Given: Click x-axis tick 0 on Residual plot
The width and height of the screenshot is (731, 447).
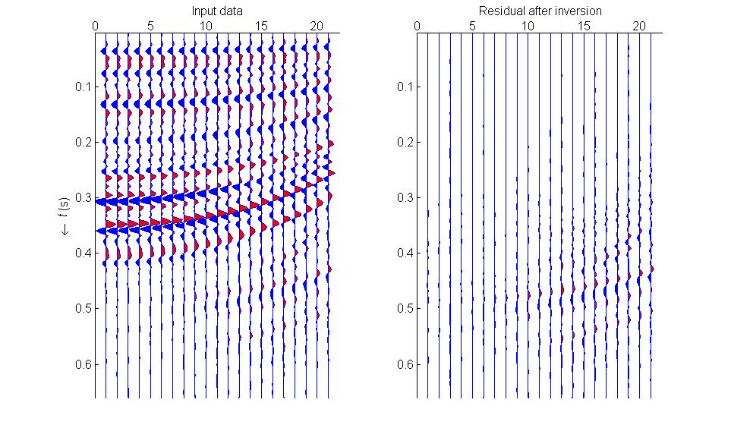Looking at the screenshot, I should point(417,26).
